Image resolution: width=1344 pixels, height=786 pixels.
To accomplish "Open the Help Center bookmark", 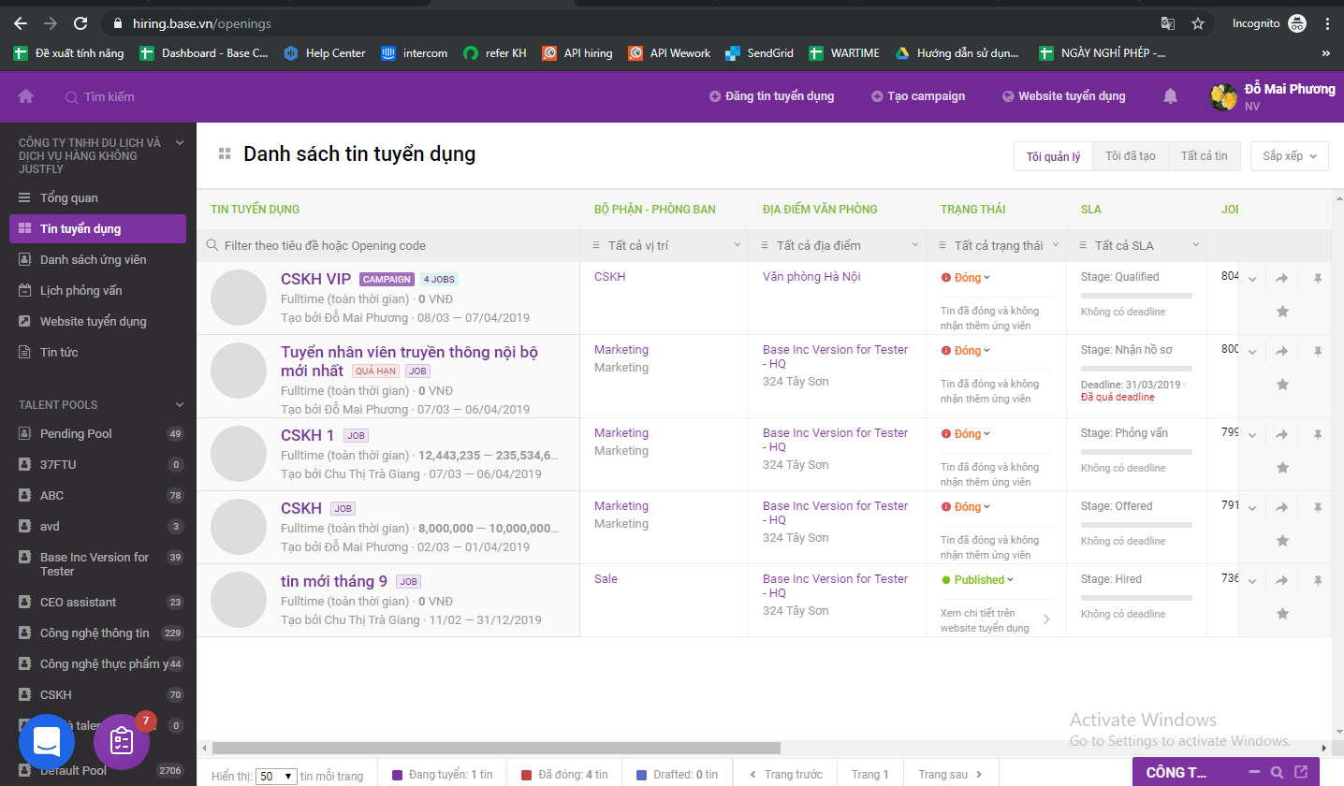I will click(325, 53).
